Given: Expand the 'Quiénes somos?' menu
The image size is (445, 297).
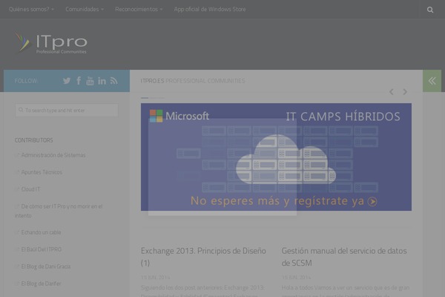Looking at the screenshot, I should point(31,10).
